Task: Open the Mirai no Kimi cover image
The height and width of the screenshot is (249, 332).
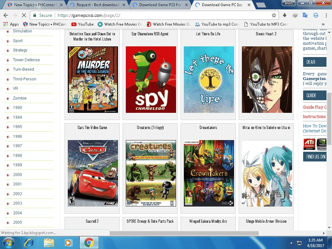Action: (267, 173)
